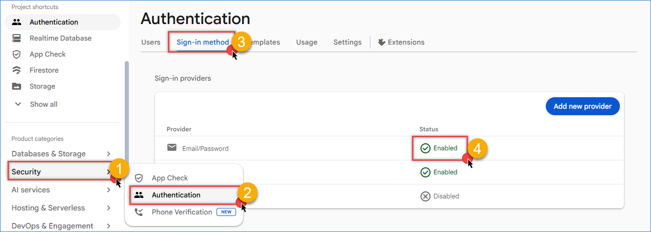Click the Add new provider button
Image resolution: width=651 pixels, height=232 pixels.
pos(582,106)
